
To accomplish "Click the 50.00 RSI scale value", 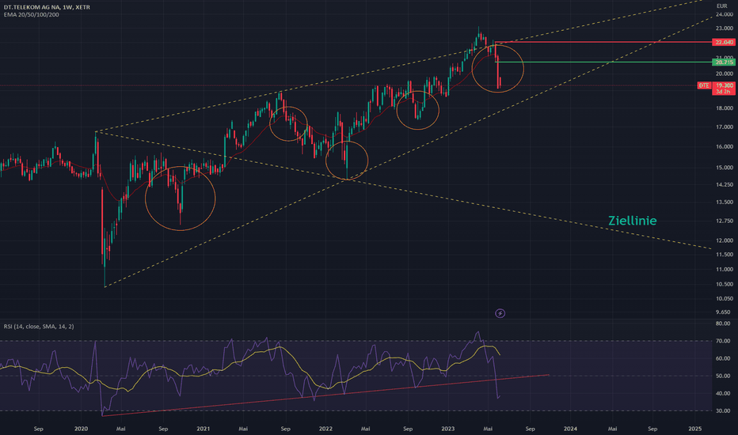I will click(x=724, y=376).
